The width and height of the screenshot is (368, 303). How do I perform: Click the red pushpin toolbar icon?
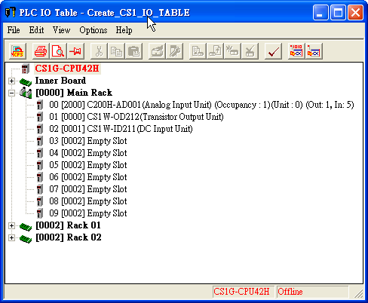pyautogui.click(x=75, y=51)
